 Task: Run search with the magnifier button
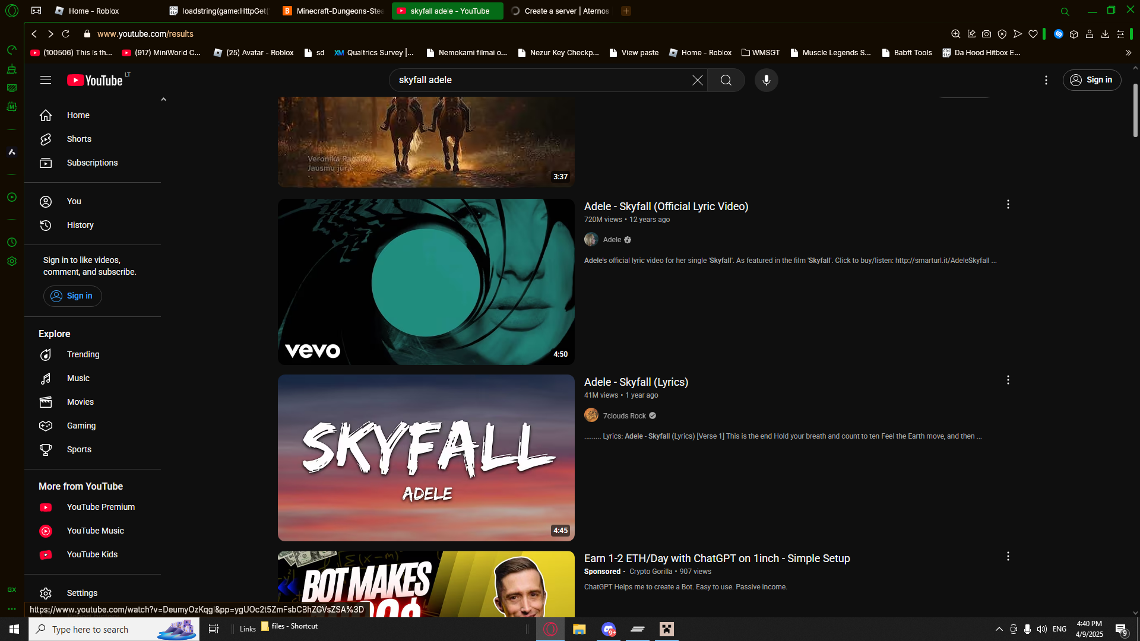[x=726, y=80]
